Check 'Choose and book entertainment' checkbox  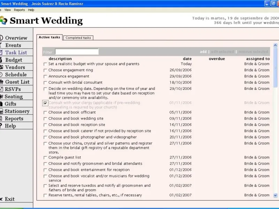[x=45, y=170]
